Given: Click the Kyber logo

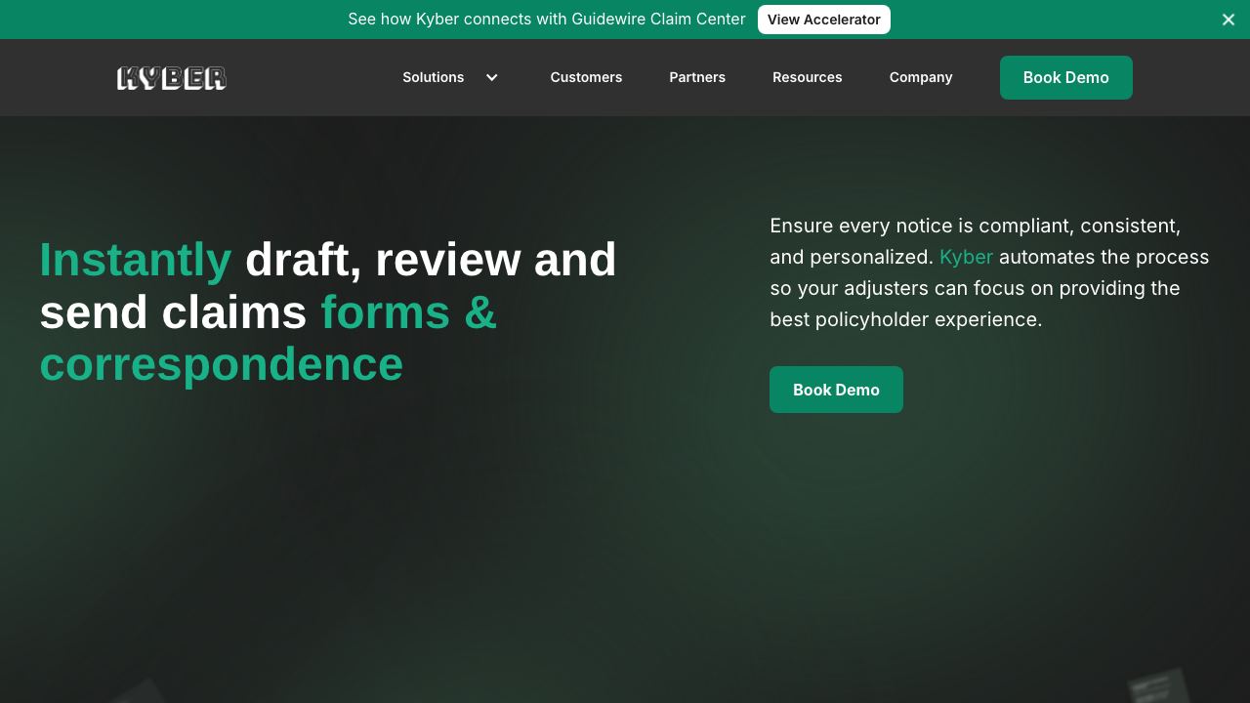Looking at the screenshot, I should (x=172, y=78).
